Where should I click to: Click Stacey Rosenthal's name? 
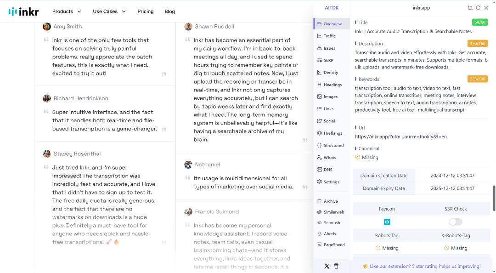(x=77, y=154)
